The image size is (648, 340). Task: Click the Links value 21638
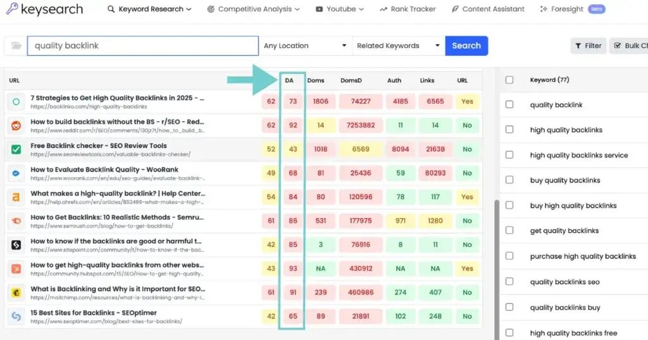coord(435,149)
